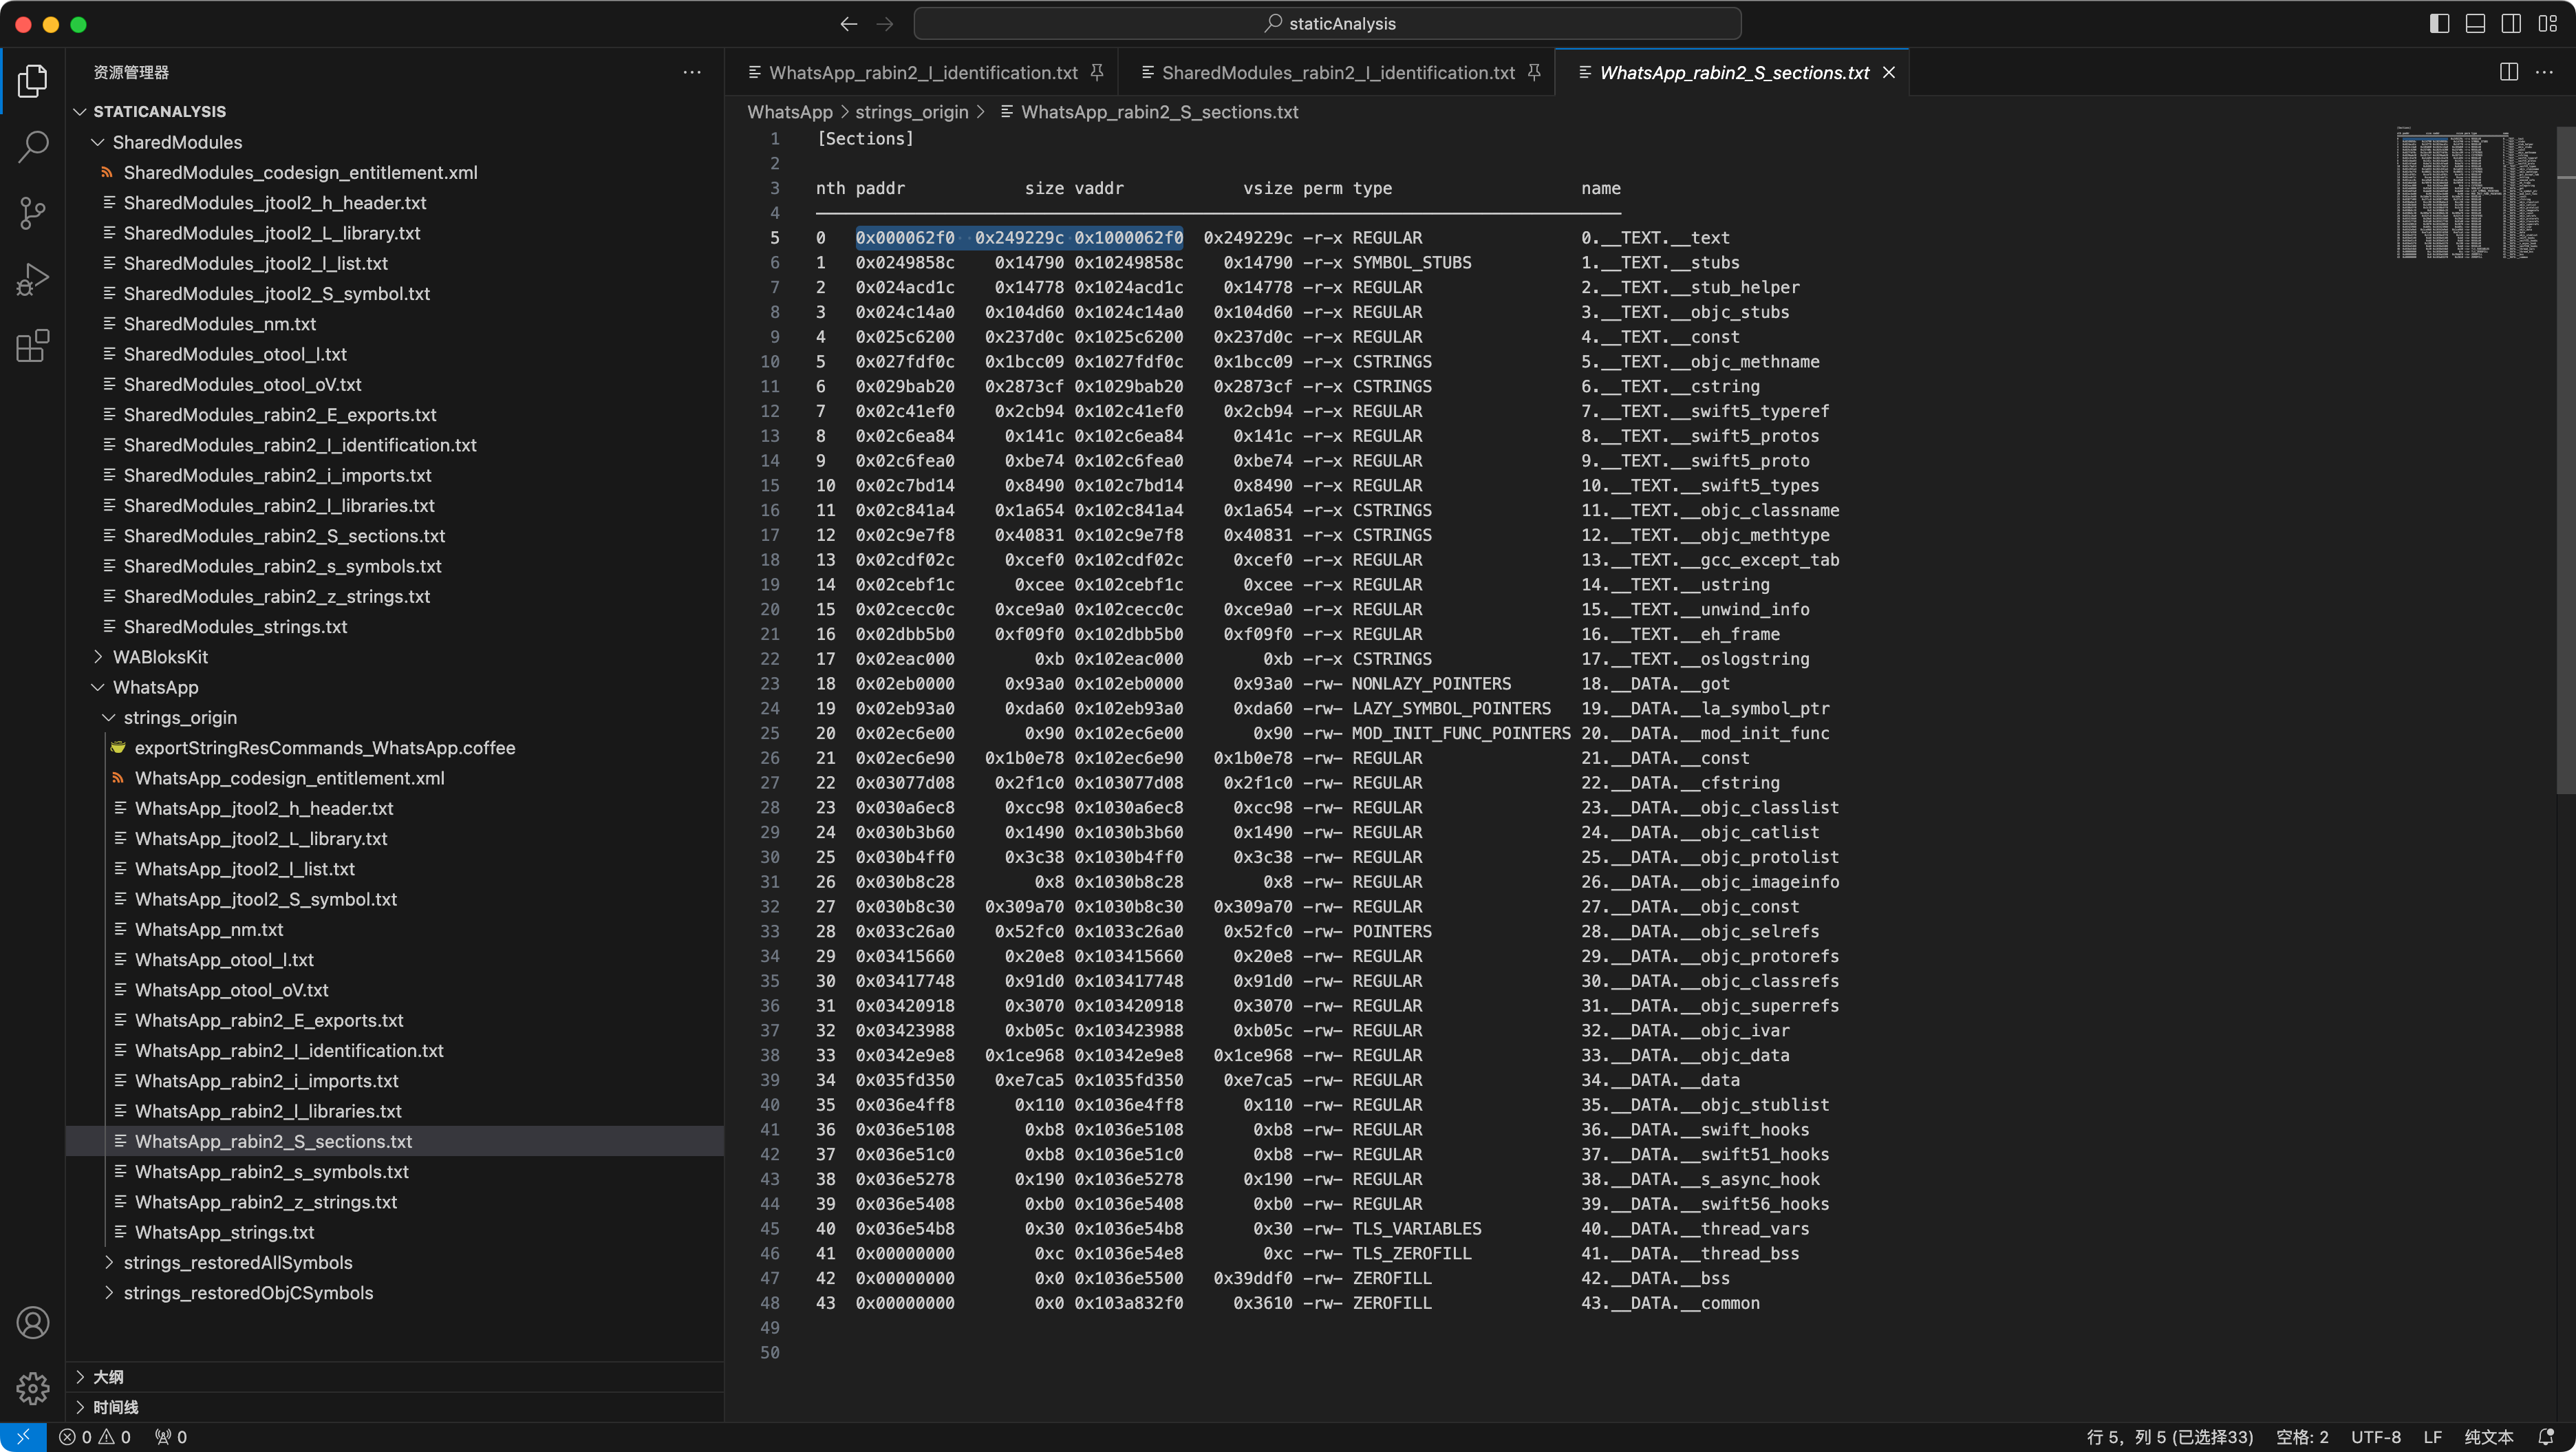Open the Run and Debug view

[x=32, y=279]
